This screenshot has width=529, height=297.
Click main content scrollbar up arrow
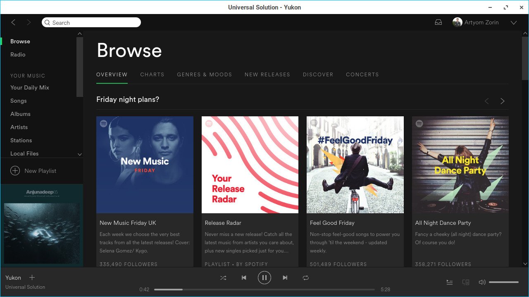tap(525, 34)
